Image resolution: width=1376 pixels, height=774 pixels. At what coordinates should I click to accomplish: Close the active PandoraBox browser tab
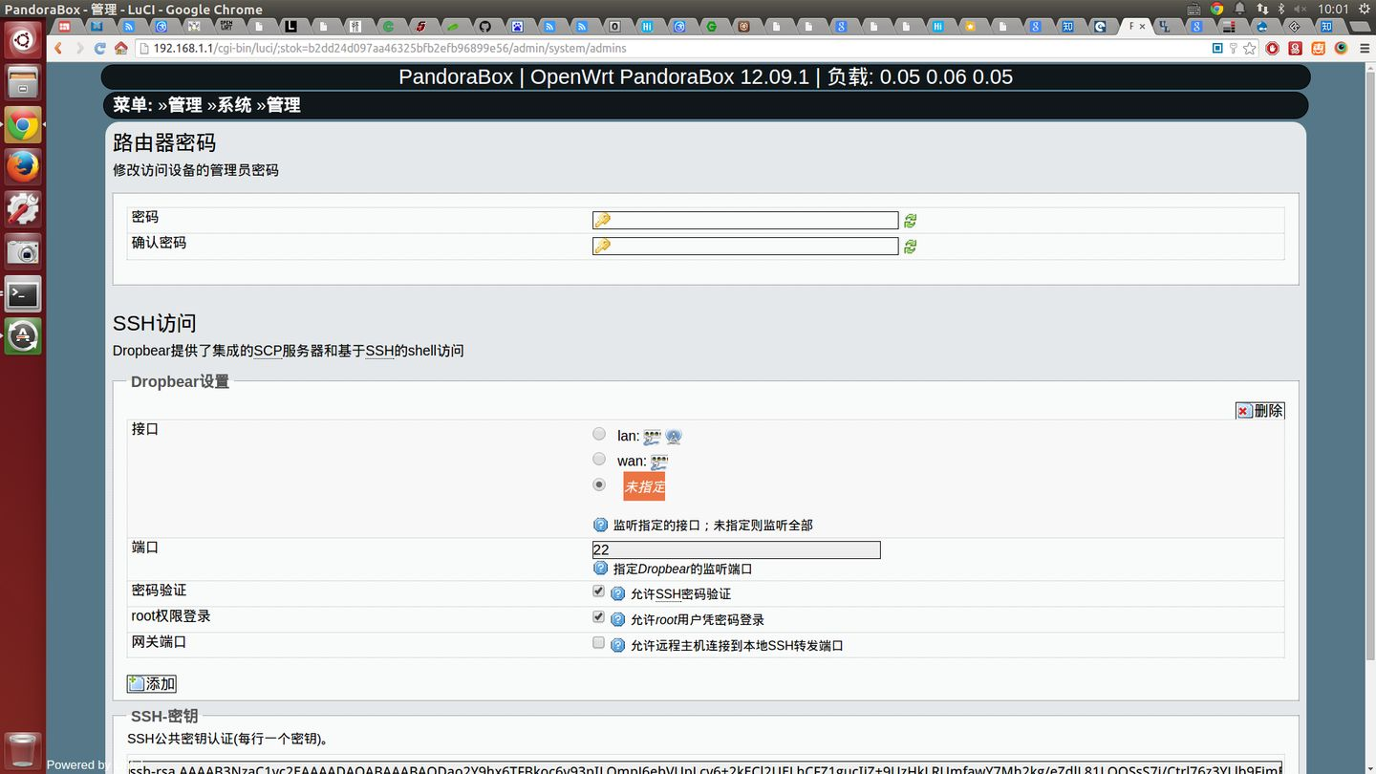tap(1142, 27)
